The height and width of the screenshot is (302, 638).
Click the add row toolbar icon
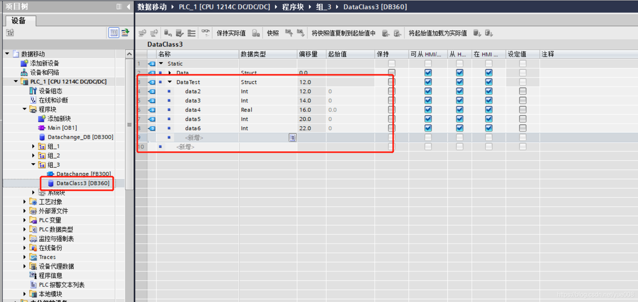(x=154, y=33)
